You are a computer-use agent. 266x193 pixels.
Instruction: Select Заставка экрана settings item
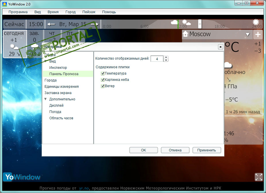click(58, 93)
